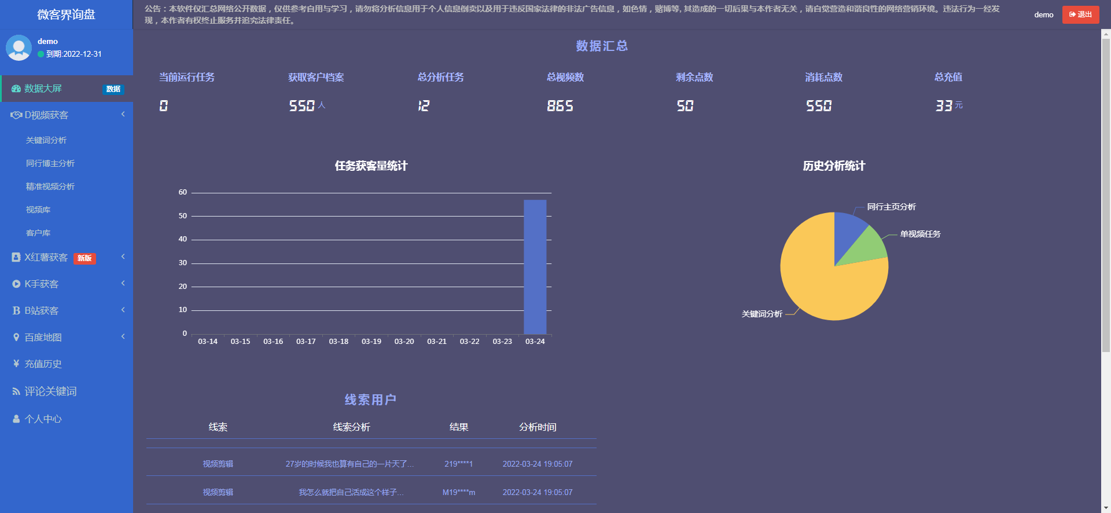Click the user icon beside 个人中心
1111x513 pixels.
click(x=16, y=419)
